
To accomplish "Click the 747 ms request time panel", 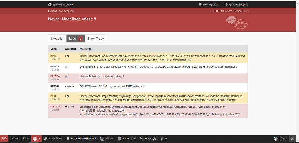I will point(14,139).
